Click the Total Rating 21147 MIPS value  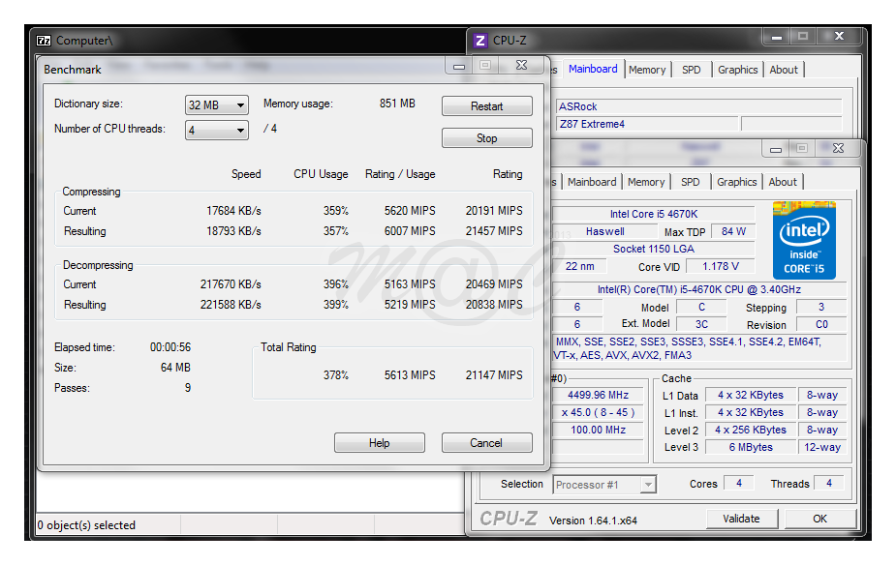pyautogui.click(x=494, y=375)
